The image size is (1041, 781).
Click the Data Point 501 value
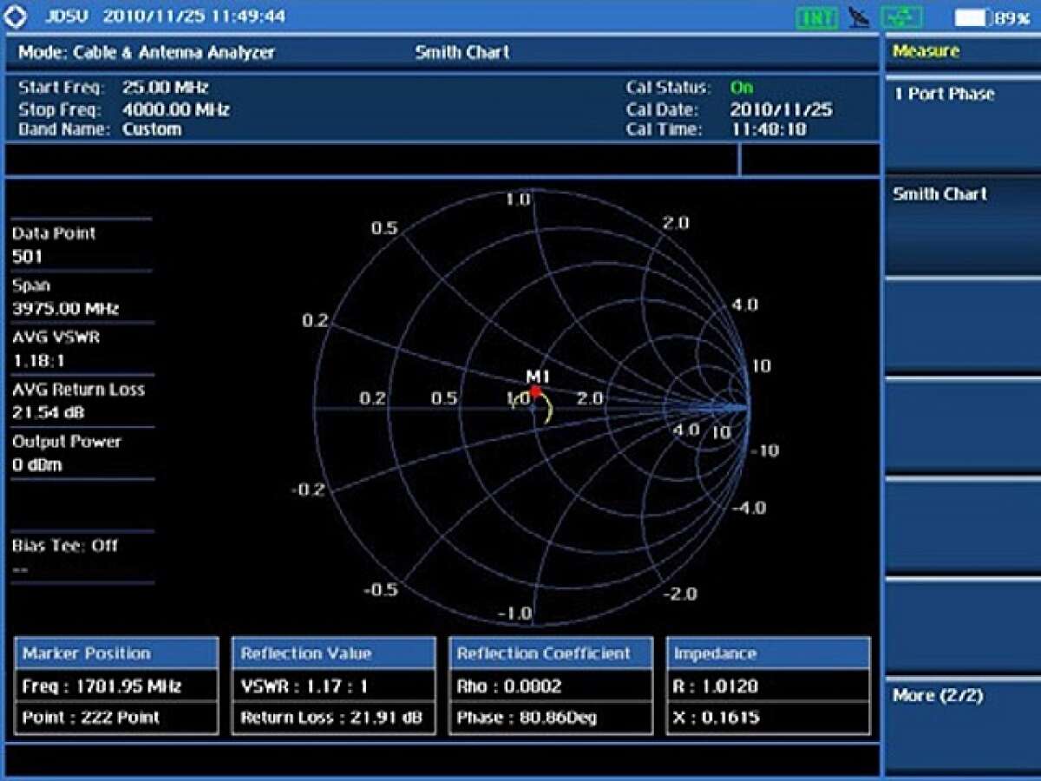27,257
